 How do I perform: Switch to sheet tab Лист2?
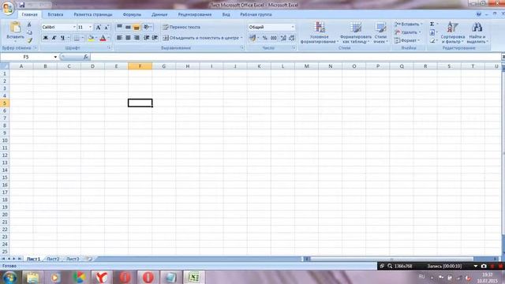(x=53, y=259)
